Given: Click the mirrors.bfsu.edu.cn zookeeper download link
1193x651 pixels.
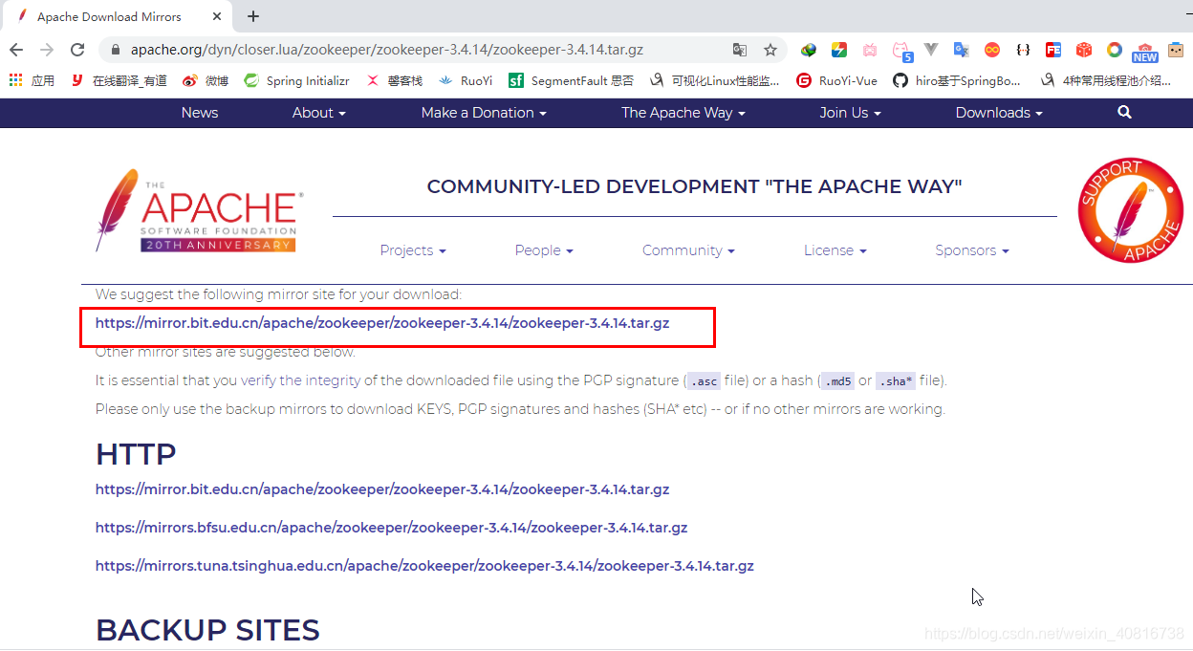Looking at the screenshot, I should (x=391, y=528).
